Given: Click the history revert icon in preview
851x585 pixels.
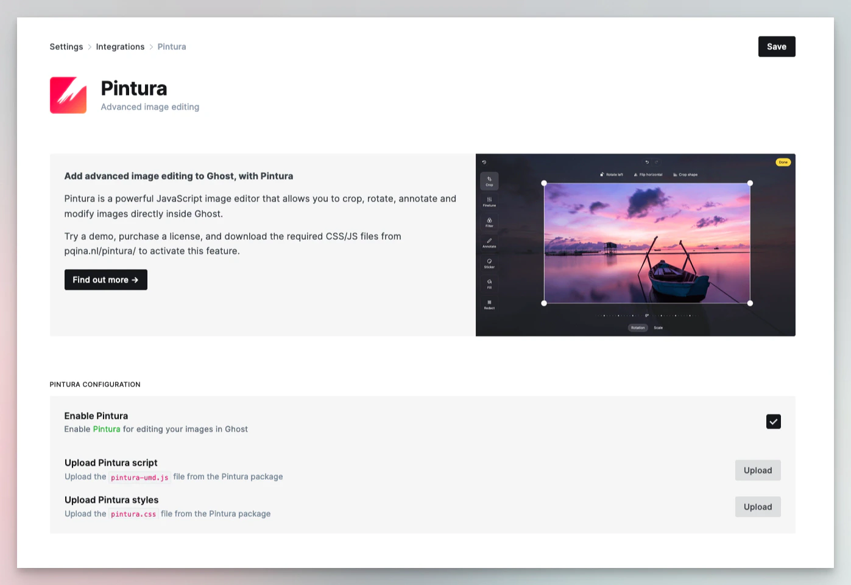Looking at the screenshot, I should pos(484,162).
